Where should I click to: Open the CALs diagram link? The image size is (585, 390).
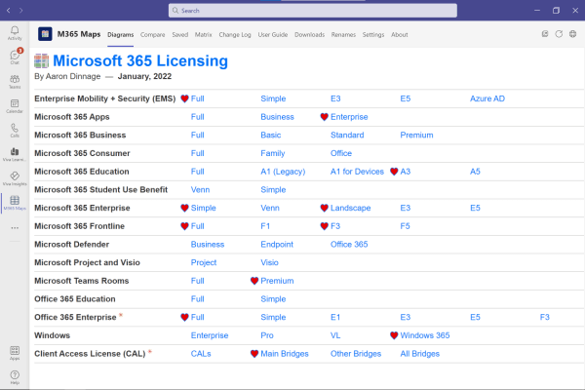[x=201, y=353]
